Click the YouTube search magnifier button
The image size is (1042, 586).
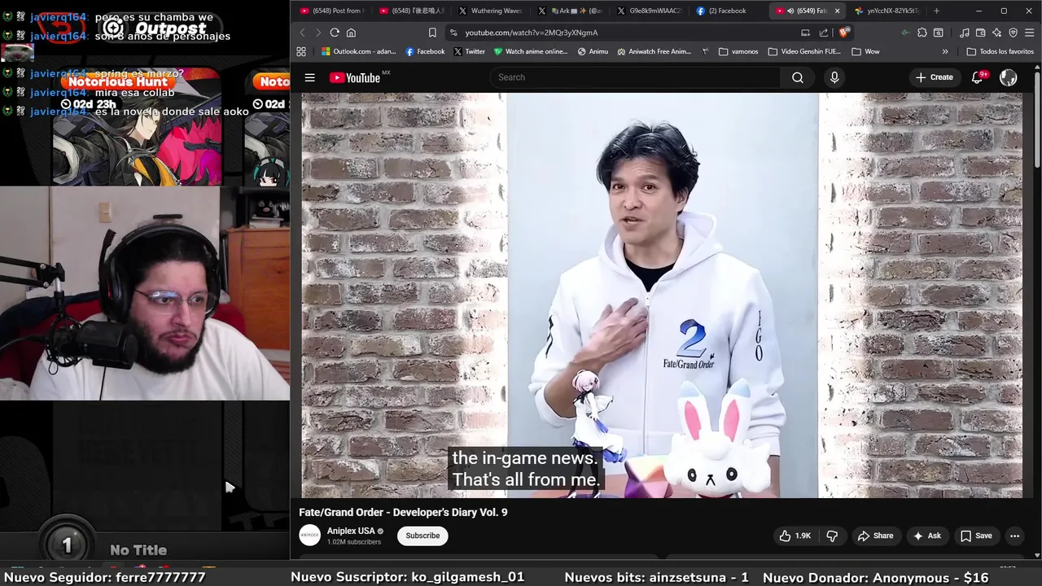pyautogui.click(x=797, y=77)
